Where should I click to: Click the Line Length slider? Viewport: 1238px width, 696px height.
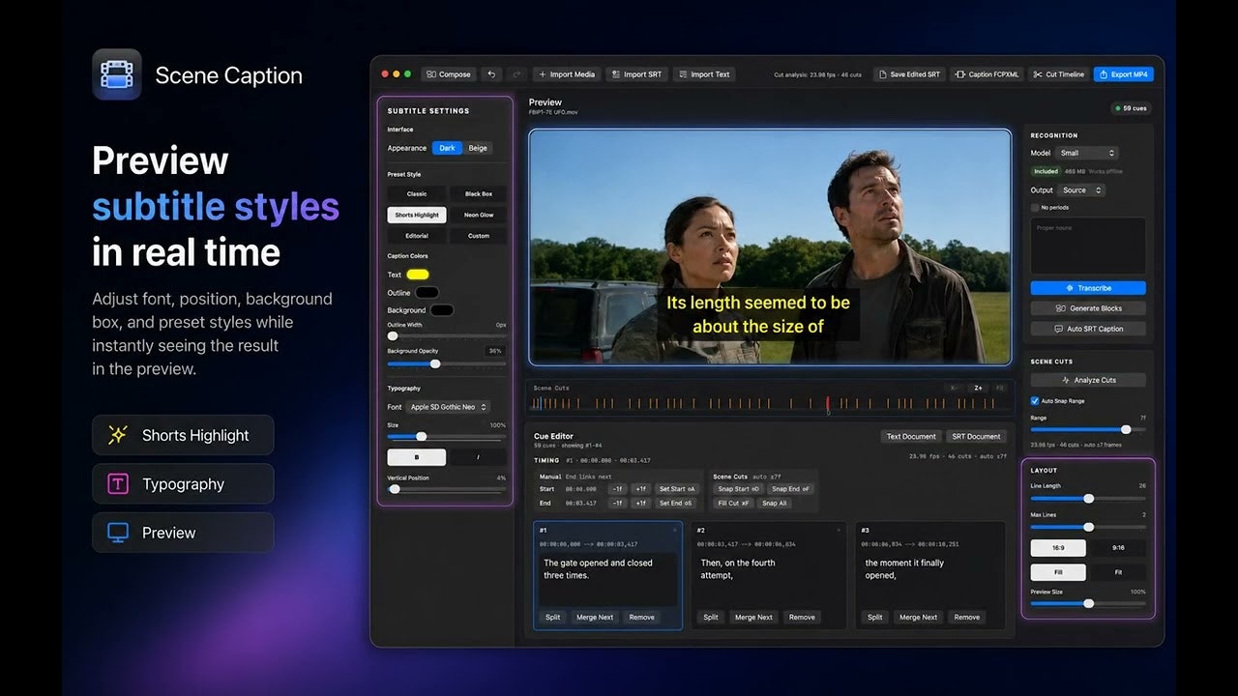click(x=1088, y=498)
